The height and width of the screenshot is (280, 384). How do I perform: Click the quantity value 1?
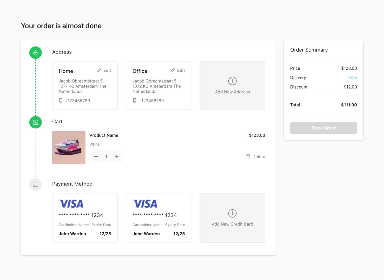pyautogui.click(x=106, y=156)
